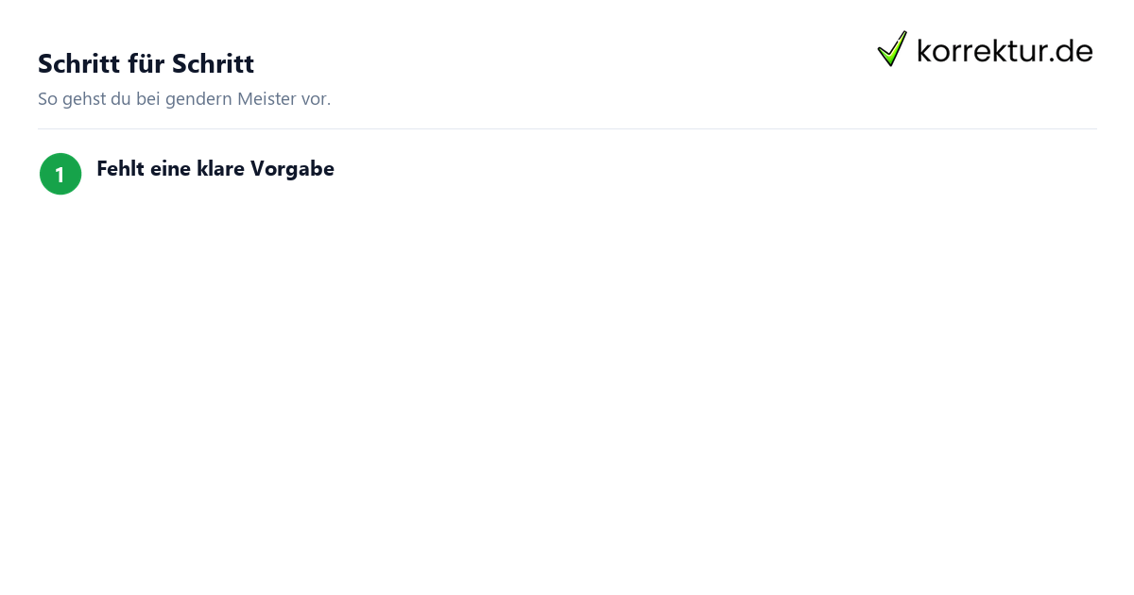Click the 'korrektur' part of the logo text
Viewport: 1134px width, 595px height.
982,50
